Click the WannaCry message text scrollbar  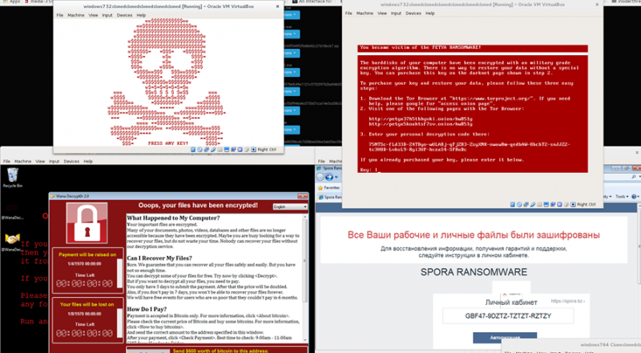(x=305, y=279)
